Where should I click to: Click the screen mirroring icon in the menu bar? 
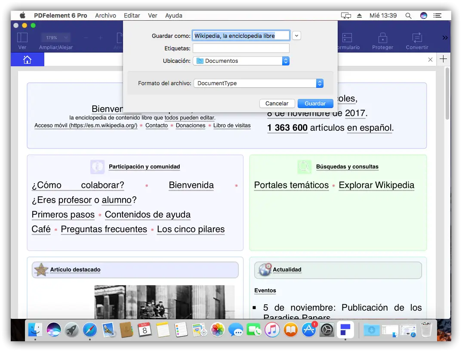(346, 15)
